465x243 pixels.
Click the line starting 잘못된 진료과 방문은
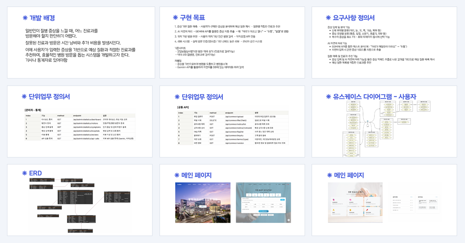coord(73,43)
